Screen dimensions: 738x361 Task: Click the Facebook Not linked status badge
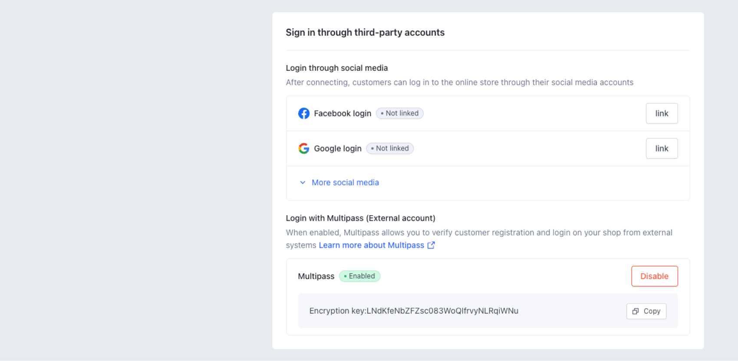[399, 113]
